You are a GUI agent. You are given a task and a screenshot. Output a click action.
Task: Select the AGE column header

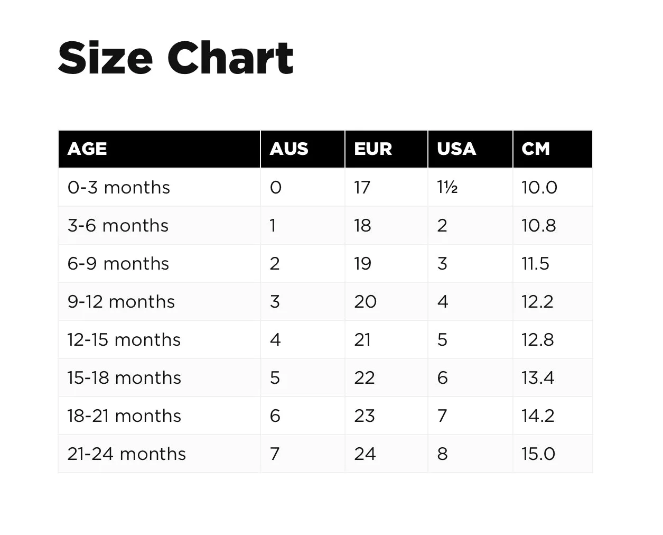pyautogui.click(x=87, y=149)
